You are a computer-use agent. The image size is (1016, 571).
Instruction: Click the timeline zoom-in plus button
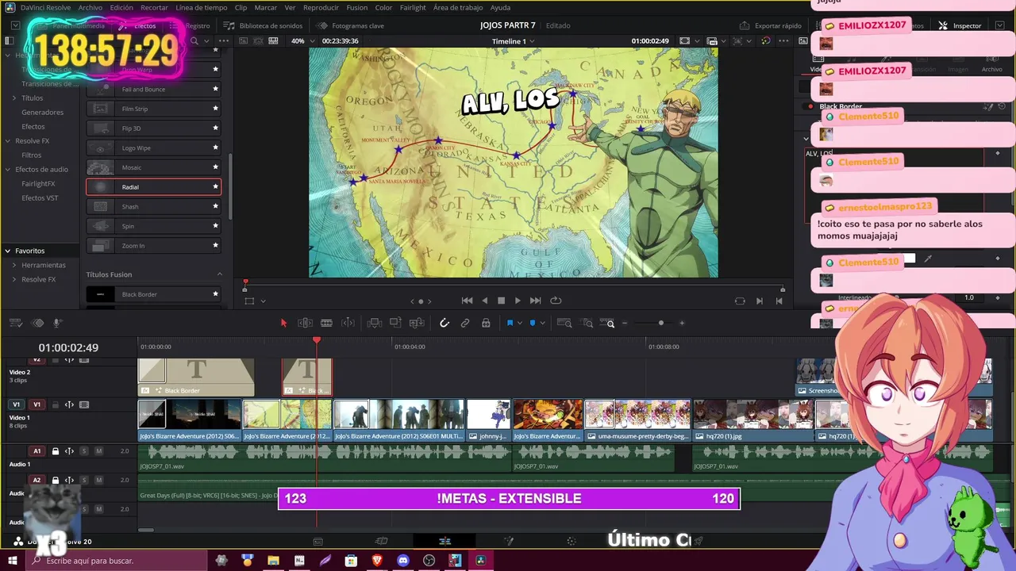[682, 323]
